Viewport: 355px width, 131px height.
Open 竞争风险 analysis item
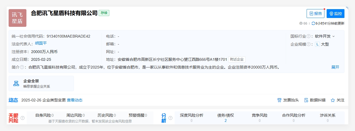click(x=260, y=118)
